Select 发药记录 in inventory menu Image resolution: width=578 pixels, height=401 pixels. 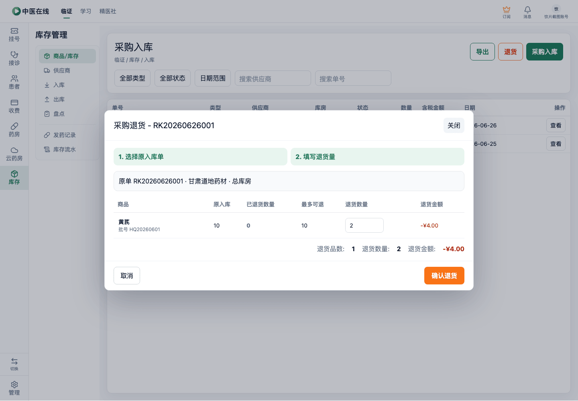tap(67, 135)
